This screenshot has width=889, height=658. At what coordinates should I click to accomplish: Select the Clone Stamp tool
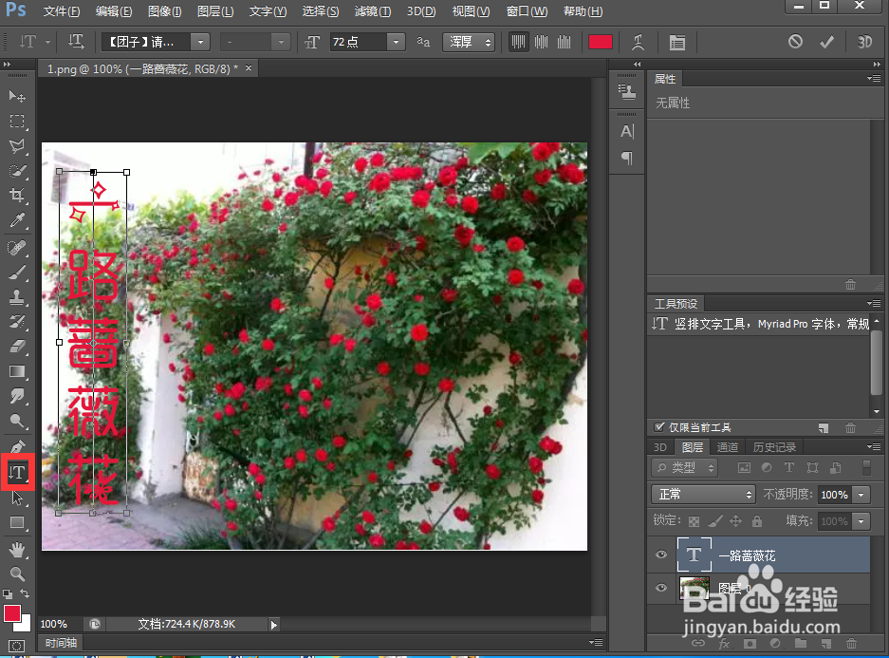coord(17,296)
